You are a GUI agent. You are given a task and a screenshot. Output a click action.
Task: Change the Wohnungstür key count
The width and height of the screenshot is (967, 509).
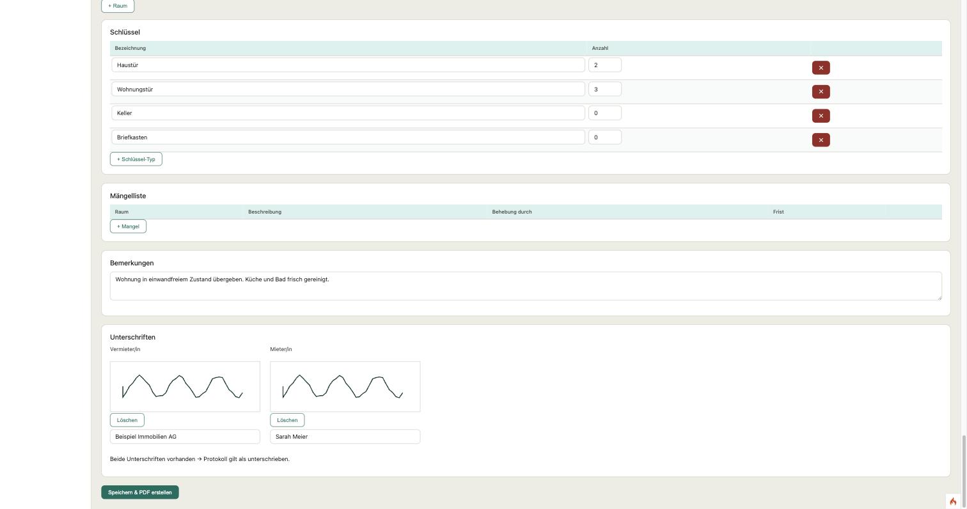pyautogui.click(x=605, y=90)
